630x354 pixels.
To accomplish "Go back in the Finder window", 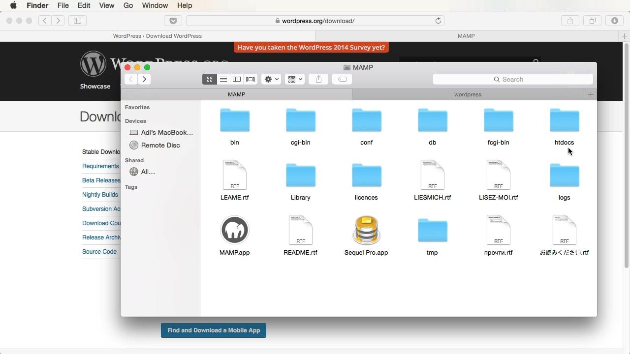I will point(130,79).
